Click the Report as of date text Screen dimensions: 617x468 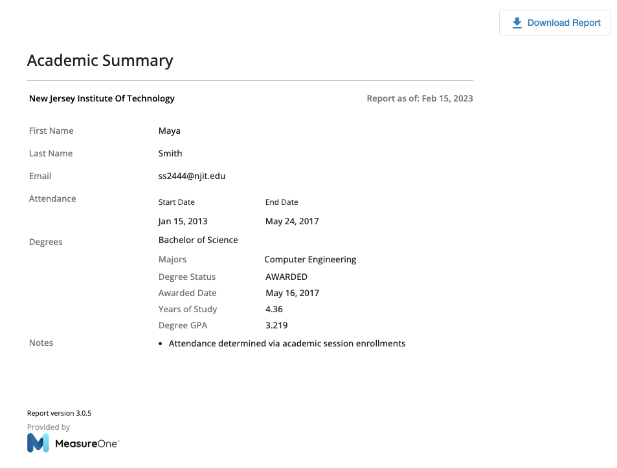[x=420, y=99]
